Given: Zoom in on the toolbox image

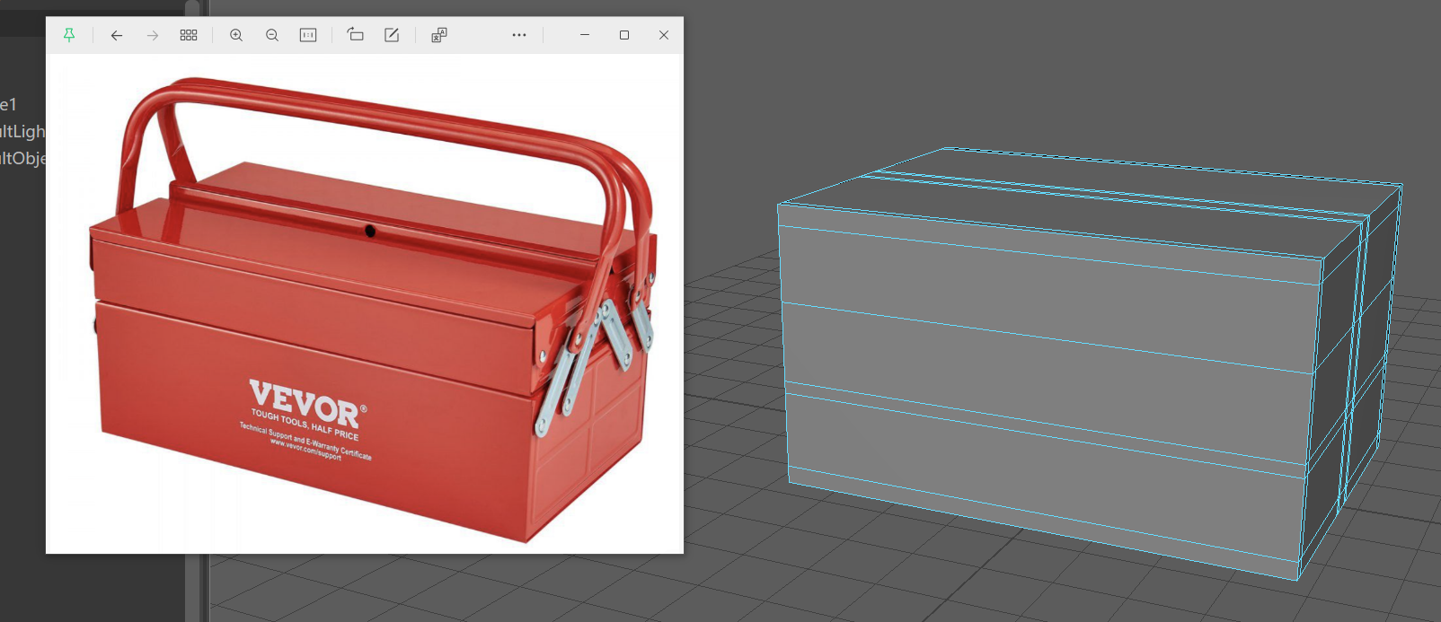Looking at the screenshot, I should point(236,35).
